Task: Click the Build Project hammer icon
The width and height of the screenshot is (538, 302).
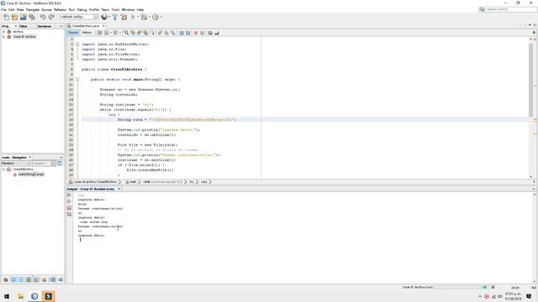Action: click(x=115, y=17)
